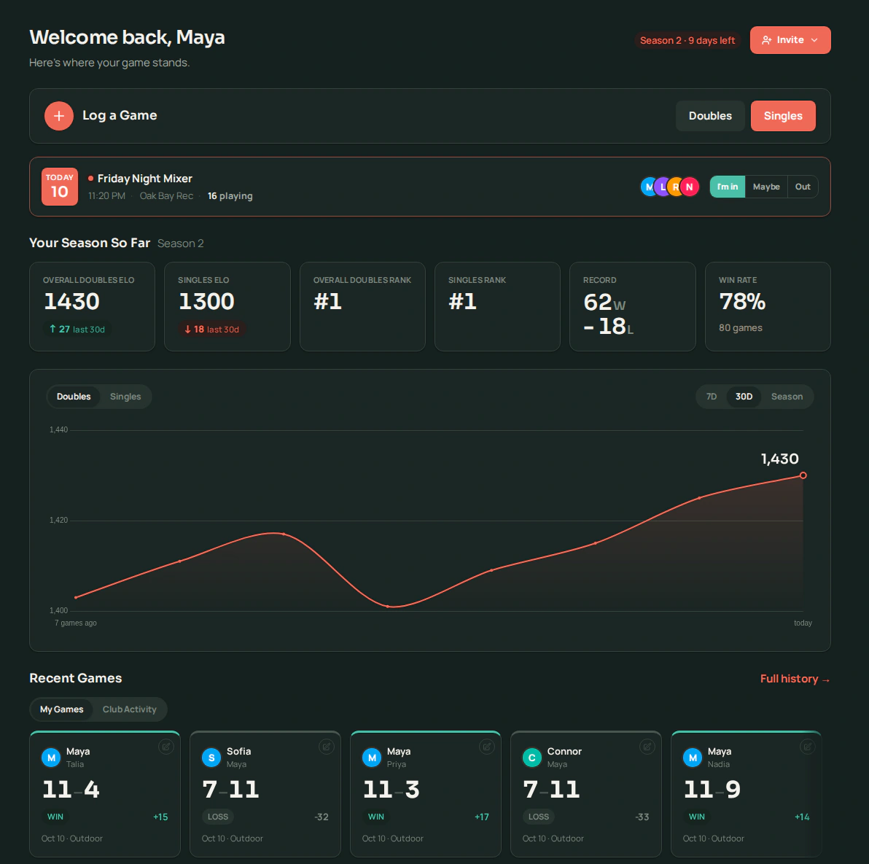Click the plus icon beside Log a Game
Screen dimensions: 869x864
[x=59, y=116]
